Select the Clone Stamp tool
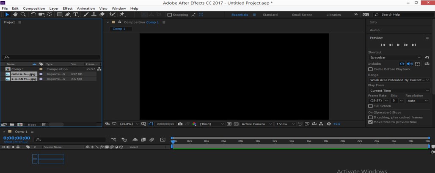This screenshot has height=173, width=435. 94,14
